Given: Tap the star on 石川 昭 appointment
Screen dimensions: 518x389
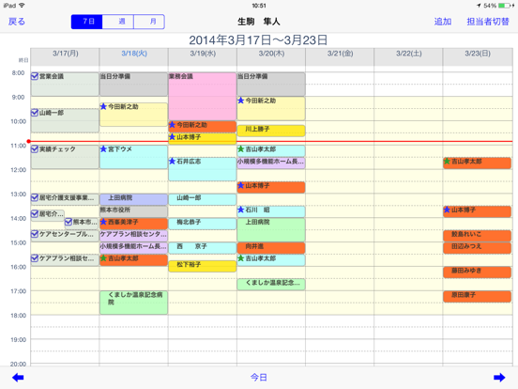Looking at the screenshot, I should click(x=241, y=210).
